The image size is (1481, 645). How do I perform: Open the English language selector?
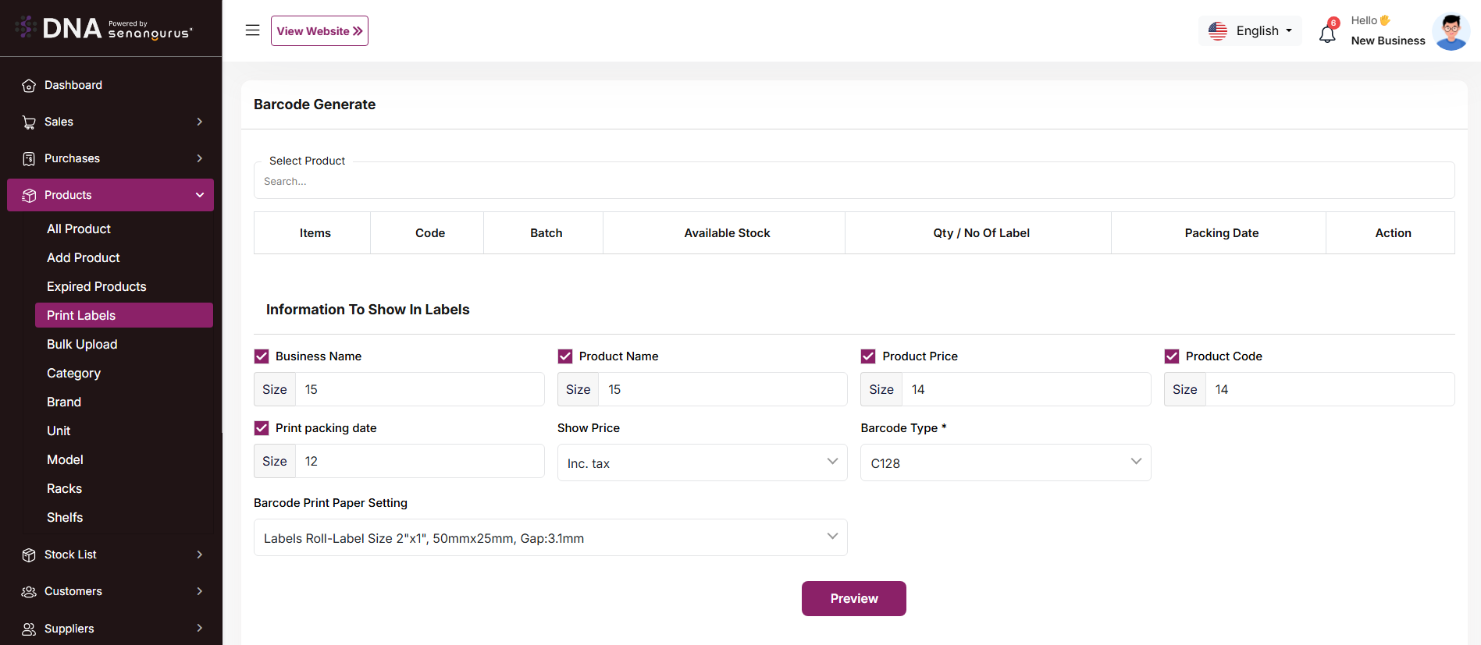pos(1251,31)
